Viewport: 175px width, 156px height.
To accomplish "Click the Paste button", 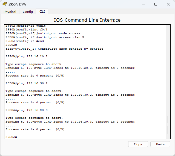I will [x=160, y=144].
